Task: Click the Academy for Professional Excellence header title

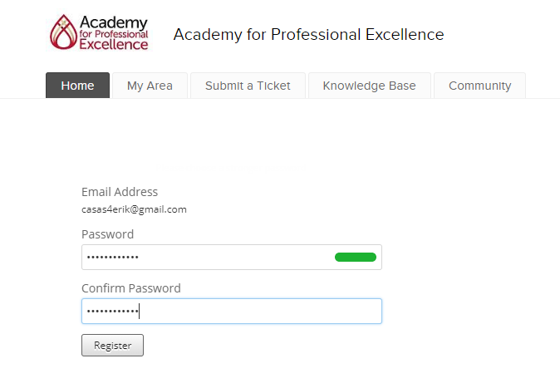Action: [x=308, y=35]
